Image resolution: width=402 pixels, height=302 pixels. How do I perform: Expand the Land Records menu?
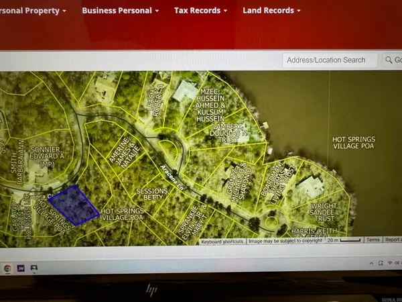click(272, 11)
